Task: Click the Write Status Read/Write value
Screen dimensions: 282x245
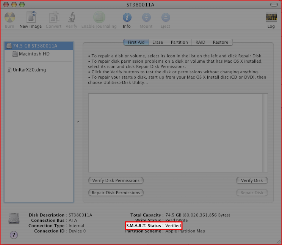Action: pyautogui.click(x=176, y=220)
